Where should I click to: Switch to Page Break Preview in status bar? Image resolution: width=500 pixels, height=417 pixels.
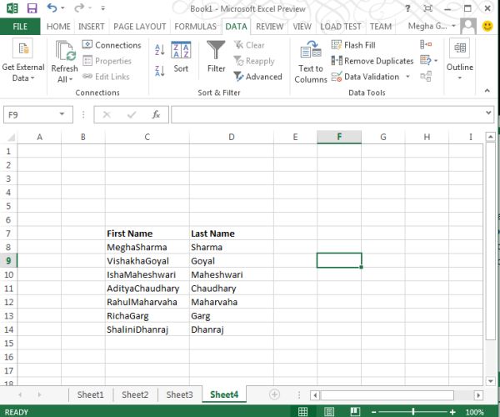click(x=355, y=412)
